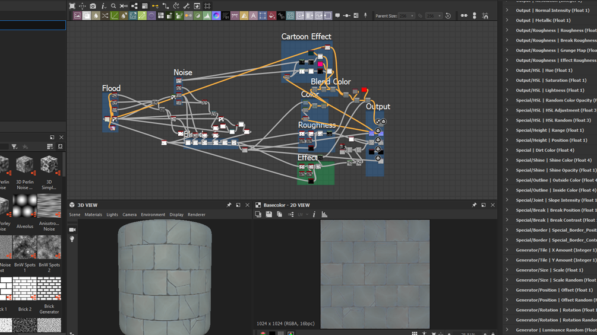Open the library filter funnel options
597x335 pixels.
(14, 146)
